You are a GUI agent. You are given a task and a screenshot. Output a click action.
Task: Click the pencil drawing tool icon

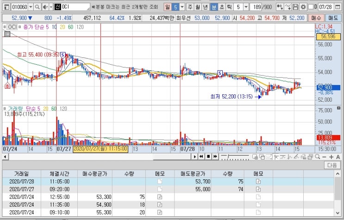tap(296, 157)
